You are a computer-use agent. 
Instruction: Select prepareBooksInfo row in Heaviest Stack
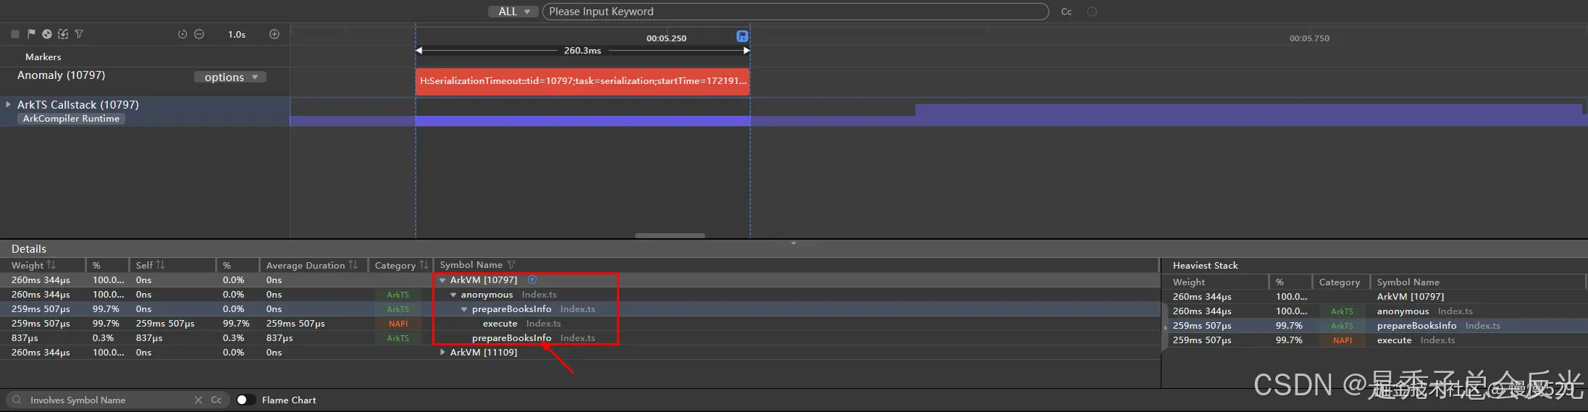pos(1376,326)
